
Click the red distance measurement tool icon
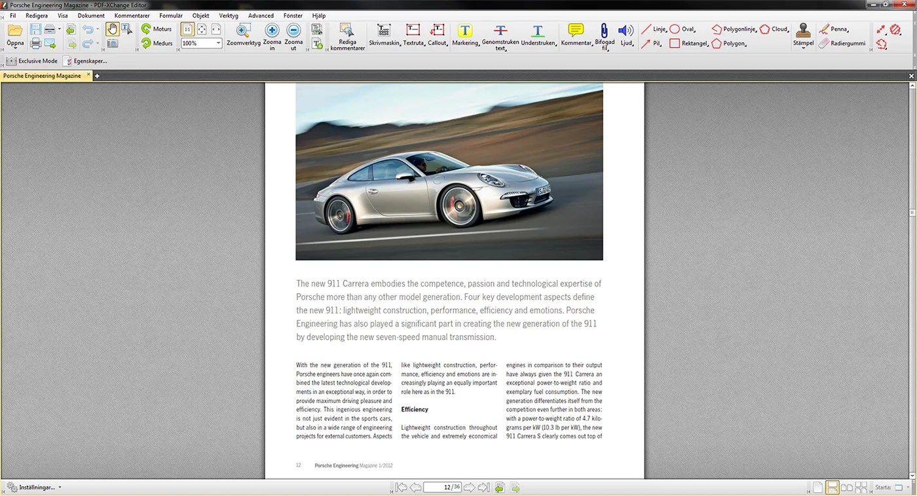tap(881, 29)
